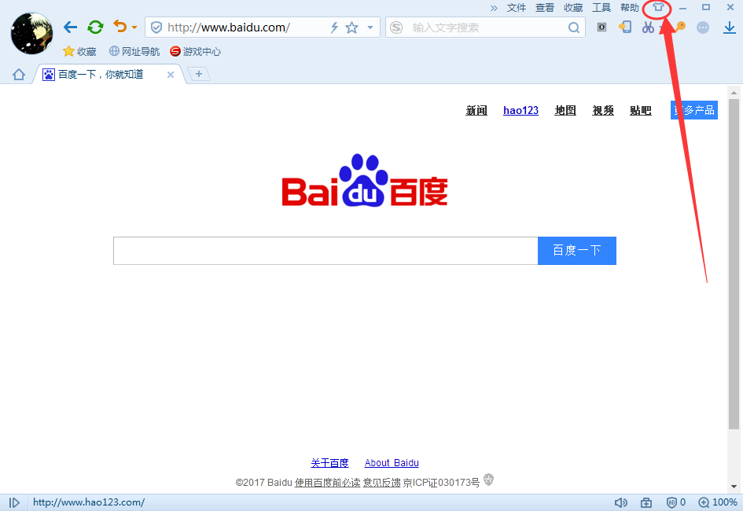The image size is (743, 511).
Task: Toggle the lightning speed mode in address bar
Action: point(333,27)
